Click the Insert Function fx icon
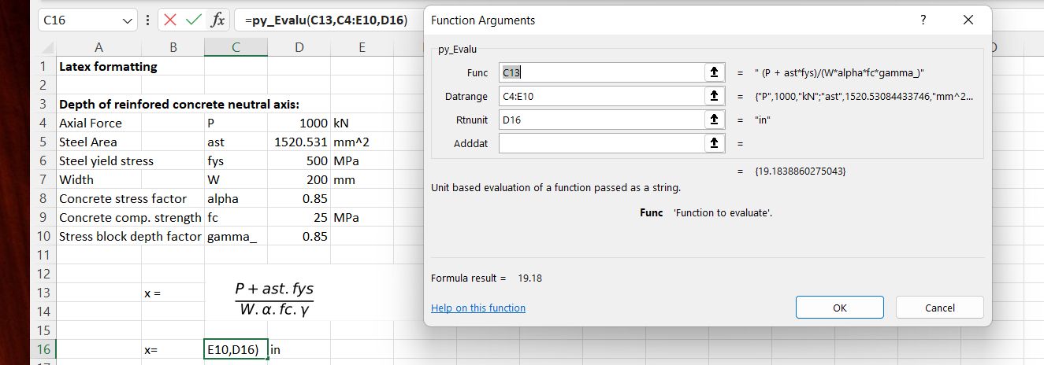Screen dimensions: 1044x365 (x=217, y=20)
